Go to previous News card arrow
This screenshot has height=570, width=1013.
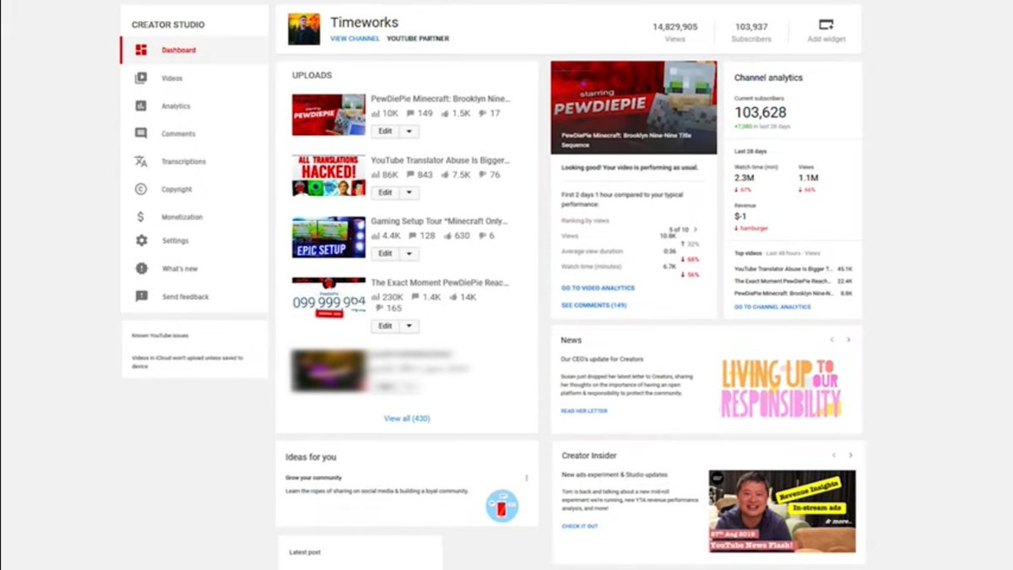pos(832,339)
